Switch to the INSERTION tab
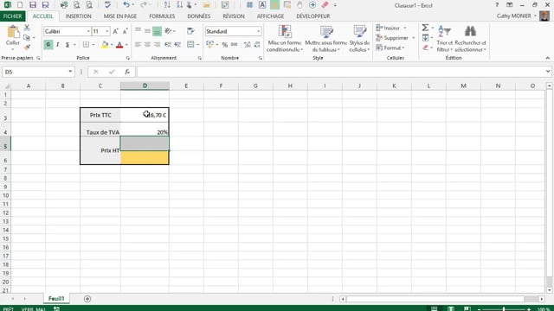 click(78, 16)
